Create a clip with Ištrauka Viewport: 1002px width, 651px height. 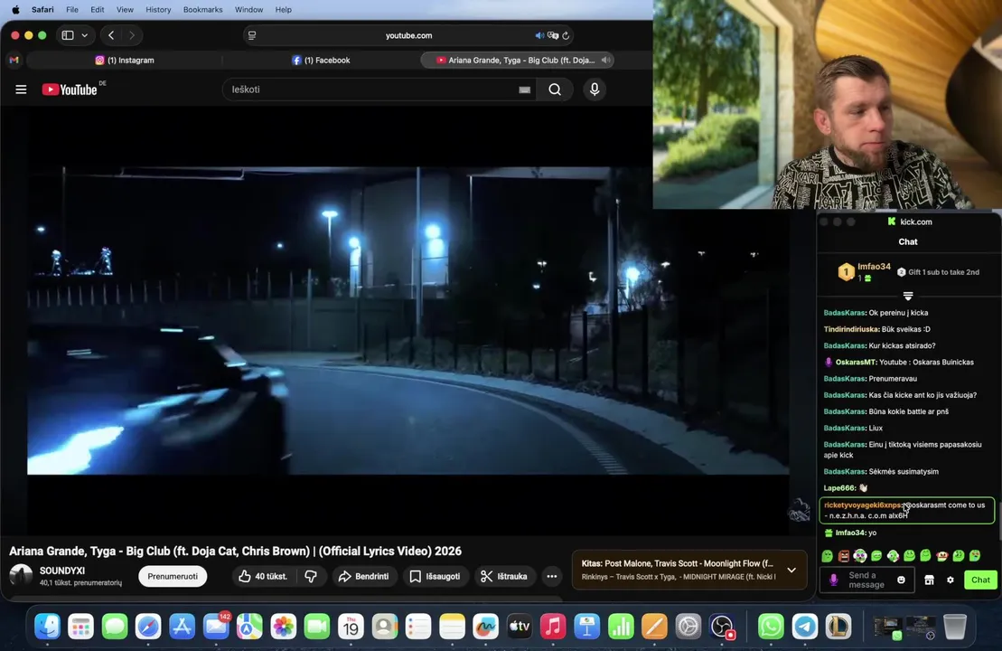pyautogui.click(x=504, y=576)
